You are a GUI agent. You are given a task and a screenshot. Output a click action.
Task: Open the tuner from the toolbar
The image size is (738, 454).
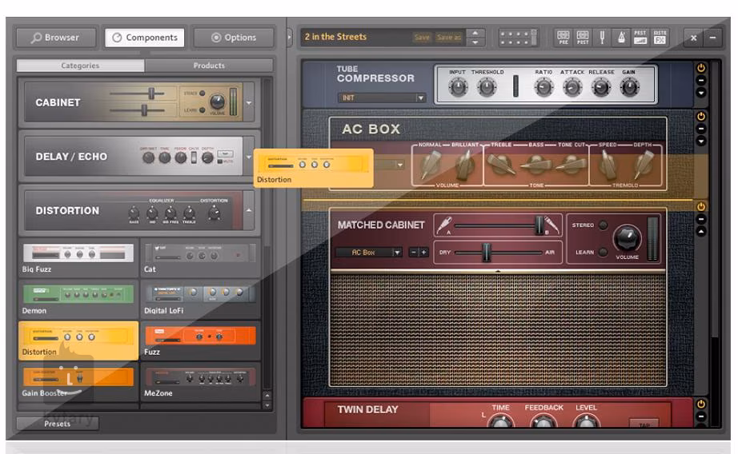602,38
